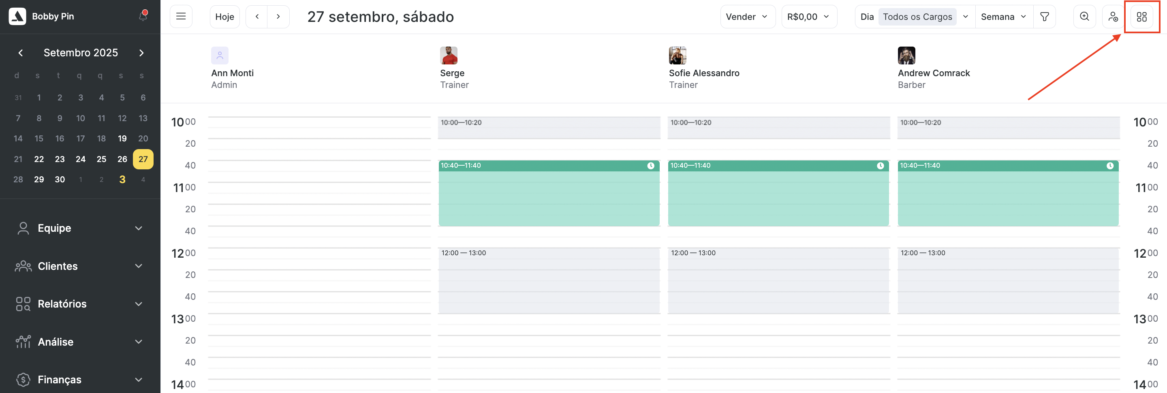
Task: Open the Clientes menu
Action: pyautogui.click(x=80, y=266)
